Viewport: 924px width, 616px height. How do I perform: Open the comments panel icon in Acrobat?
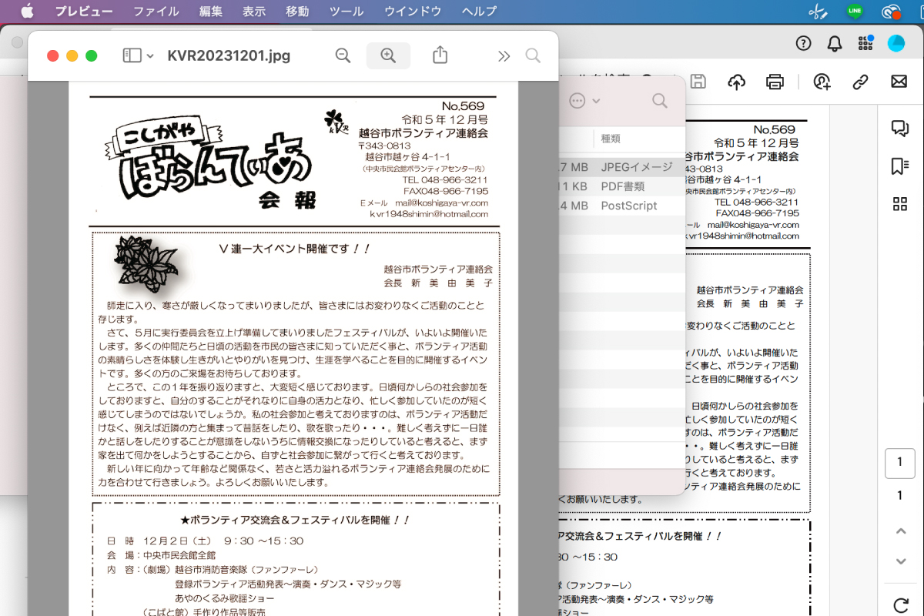899,129
